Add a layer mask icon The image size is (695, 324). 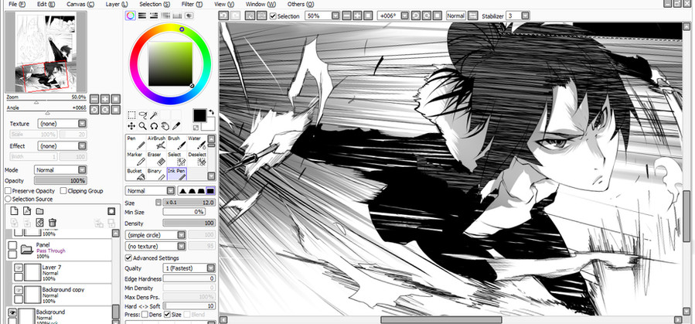pyautogui.click(x=111, y=211)
